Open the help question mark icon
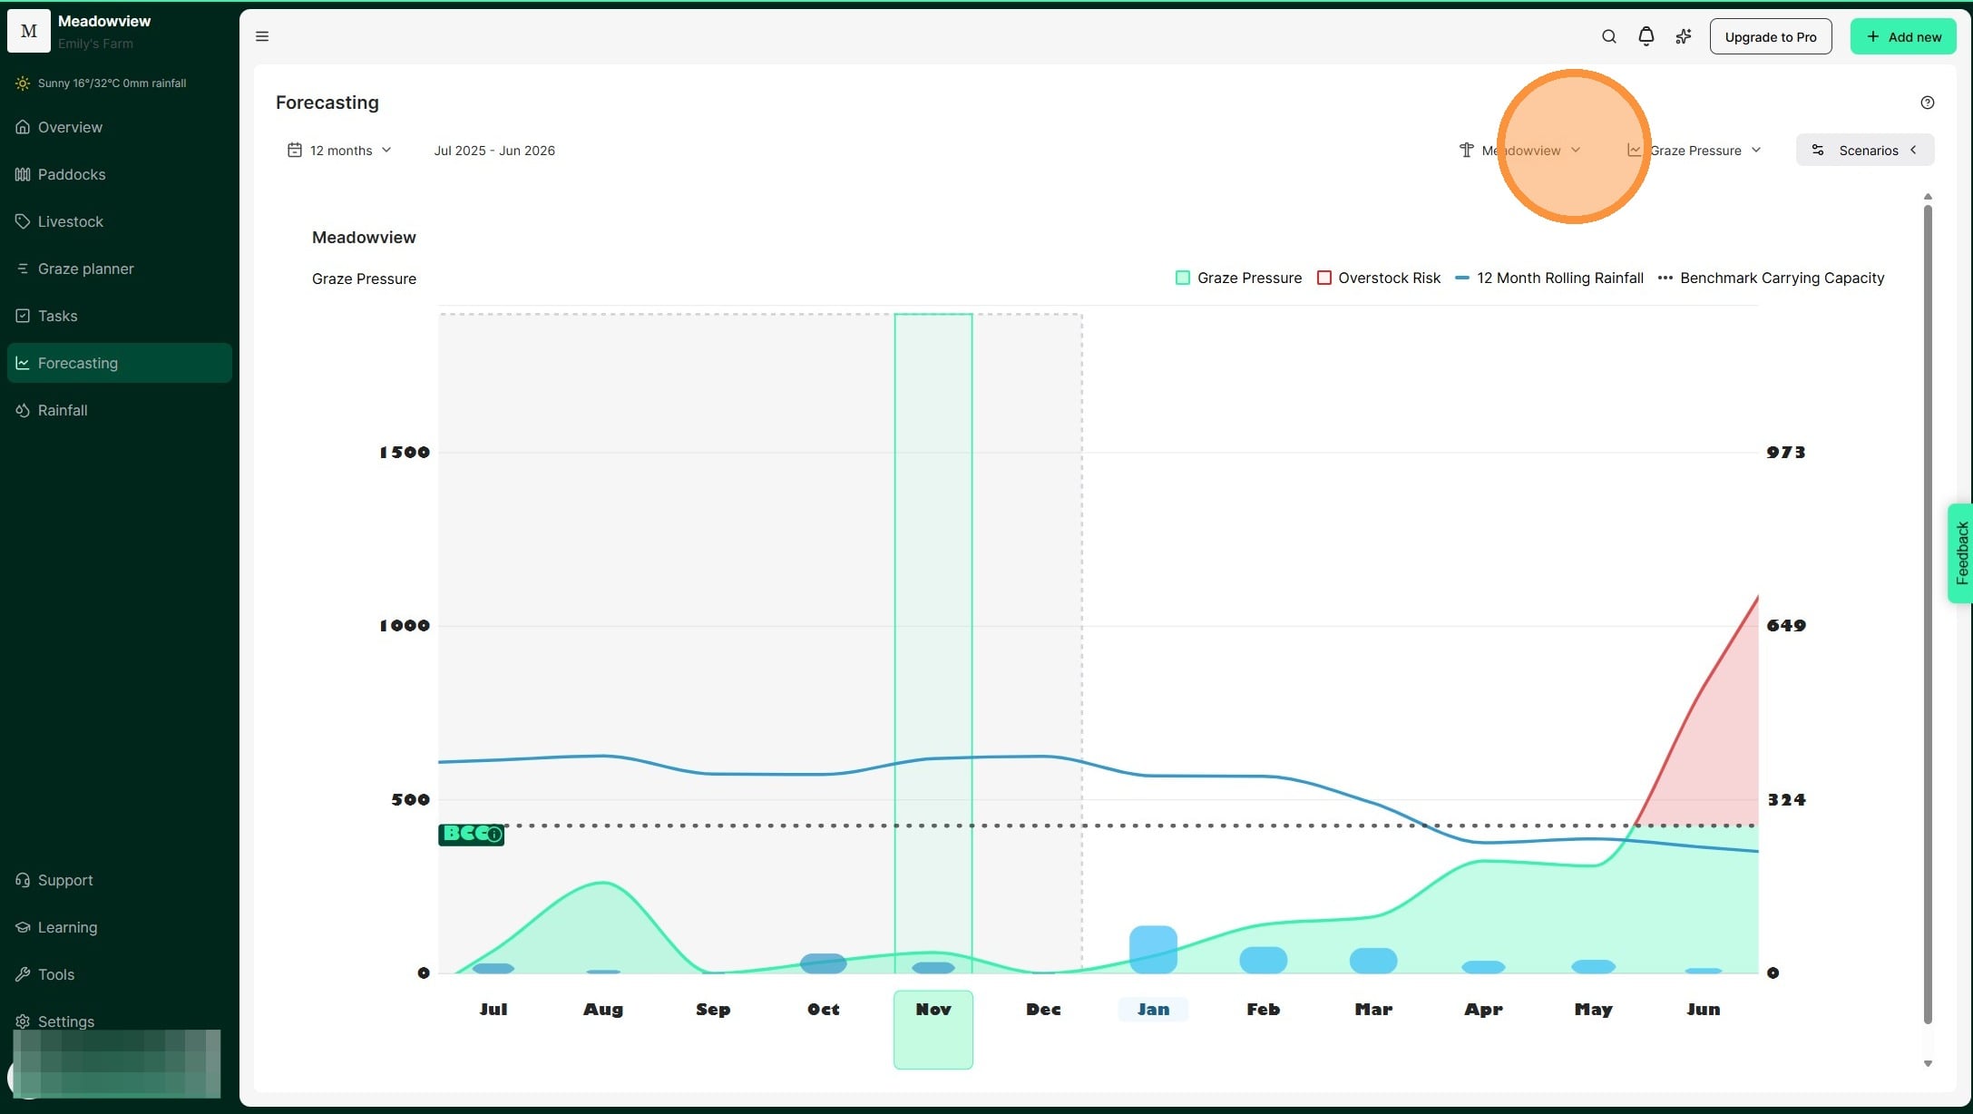This screenshot has width=1973, height=1114. pos(1927,103)
